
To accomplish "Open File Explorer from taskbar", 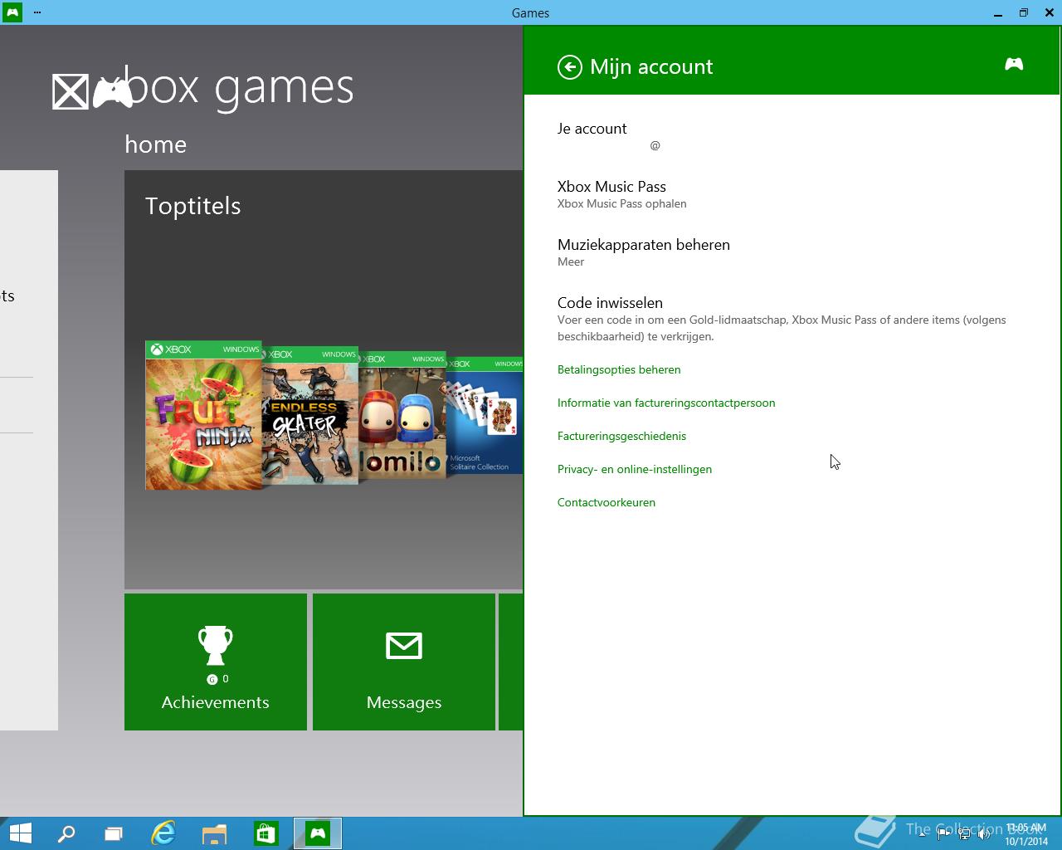I will pyautogui.click(x=214, y=833).
